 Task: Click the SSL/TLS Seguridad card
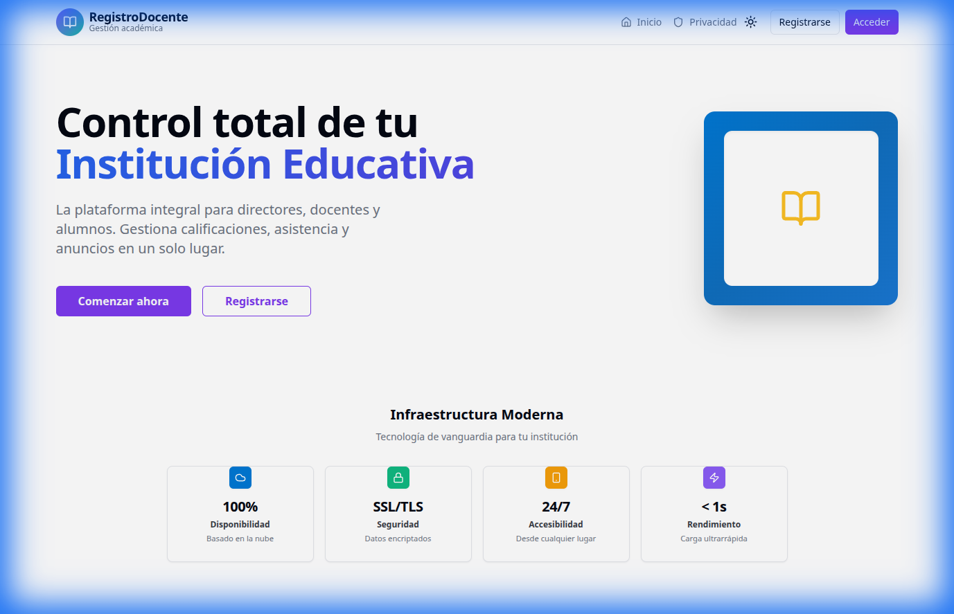point(398,514)
